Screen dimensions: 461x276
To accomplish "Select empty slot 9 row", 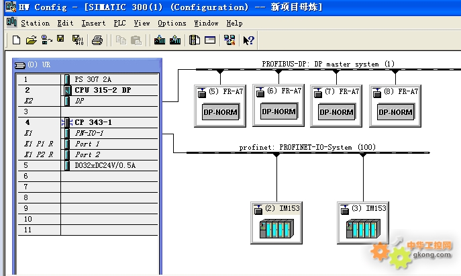I will point(88,208).
